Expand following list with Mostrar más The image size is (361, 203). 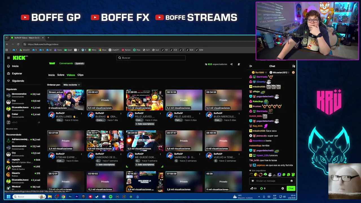click(12, 129)
